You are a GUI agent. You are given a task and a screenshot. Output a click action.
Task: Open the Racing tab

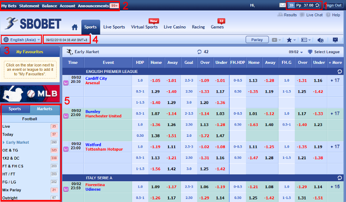199,27
